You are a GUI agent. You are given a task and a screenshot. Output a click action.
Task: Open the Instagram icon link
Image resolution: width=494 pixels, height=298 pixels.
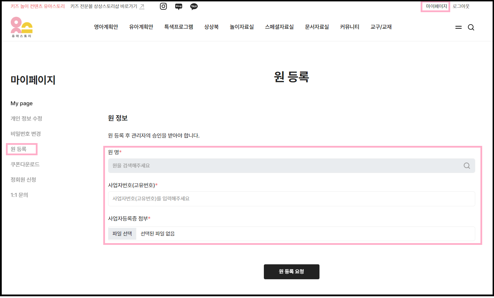point(163,6)
